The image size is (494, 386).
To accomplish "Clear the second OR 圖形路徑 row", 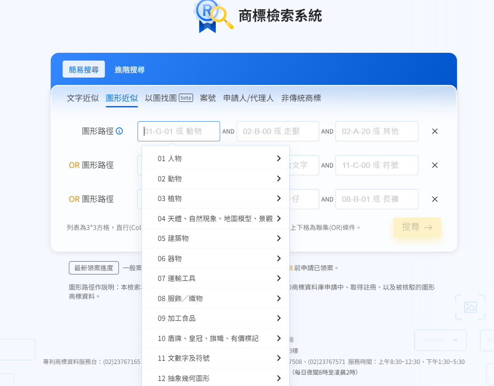I will (435, 165).
